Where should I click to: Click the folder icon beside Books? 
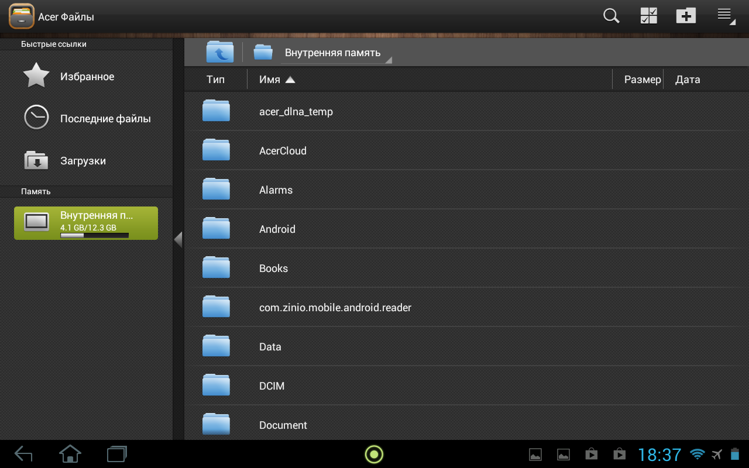click(216, 267)
